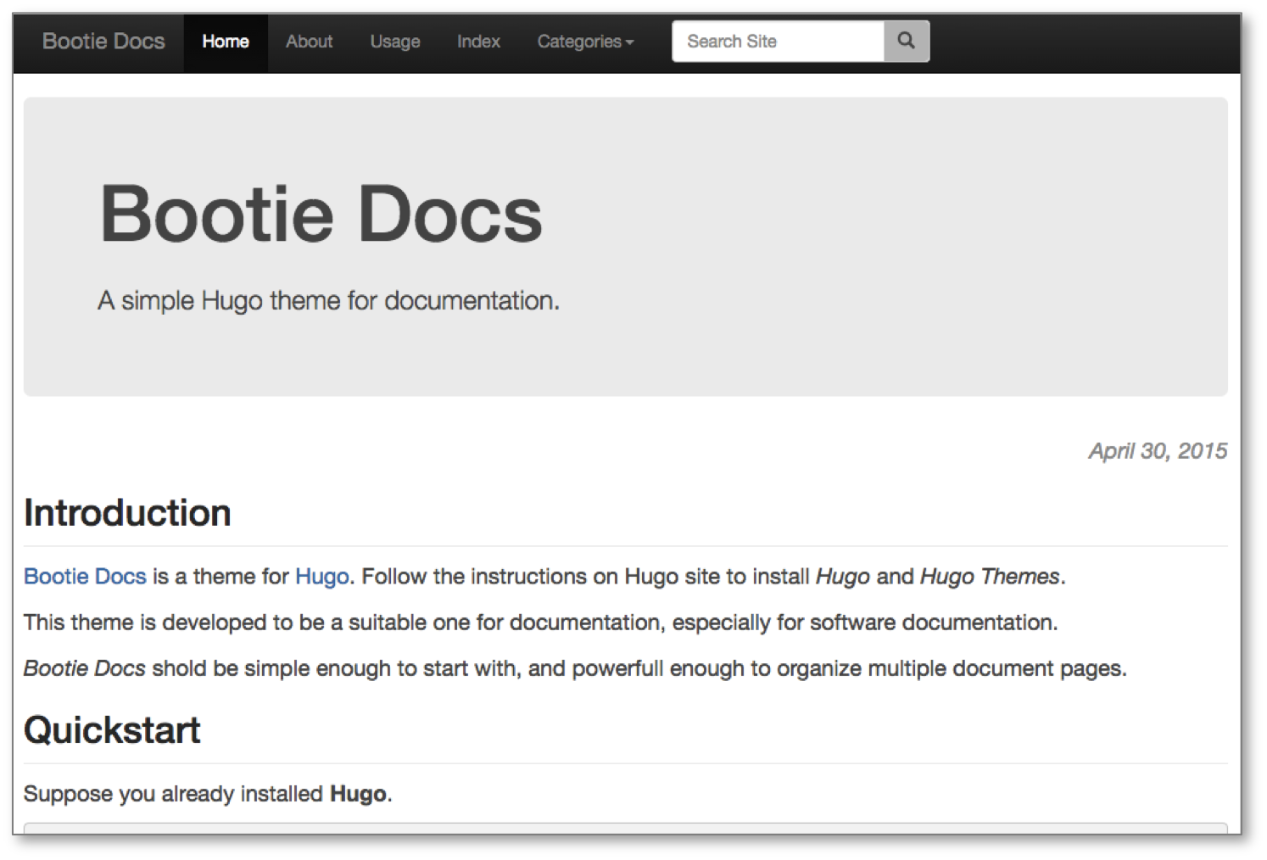Click the italic Bootie Docs paragraph text
Screen dimensions: 1267x860
85,668
